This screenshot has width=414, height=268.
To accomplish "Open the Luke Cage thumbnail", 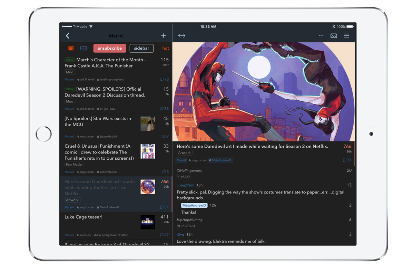I will pos(148,222).
